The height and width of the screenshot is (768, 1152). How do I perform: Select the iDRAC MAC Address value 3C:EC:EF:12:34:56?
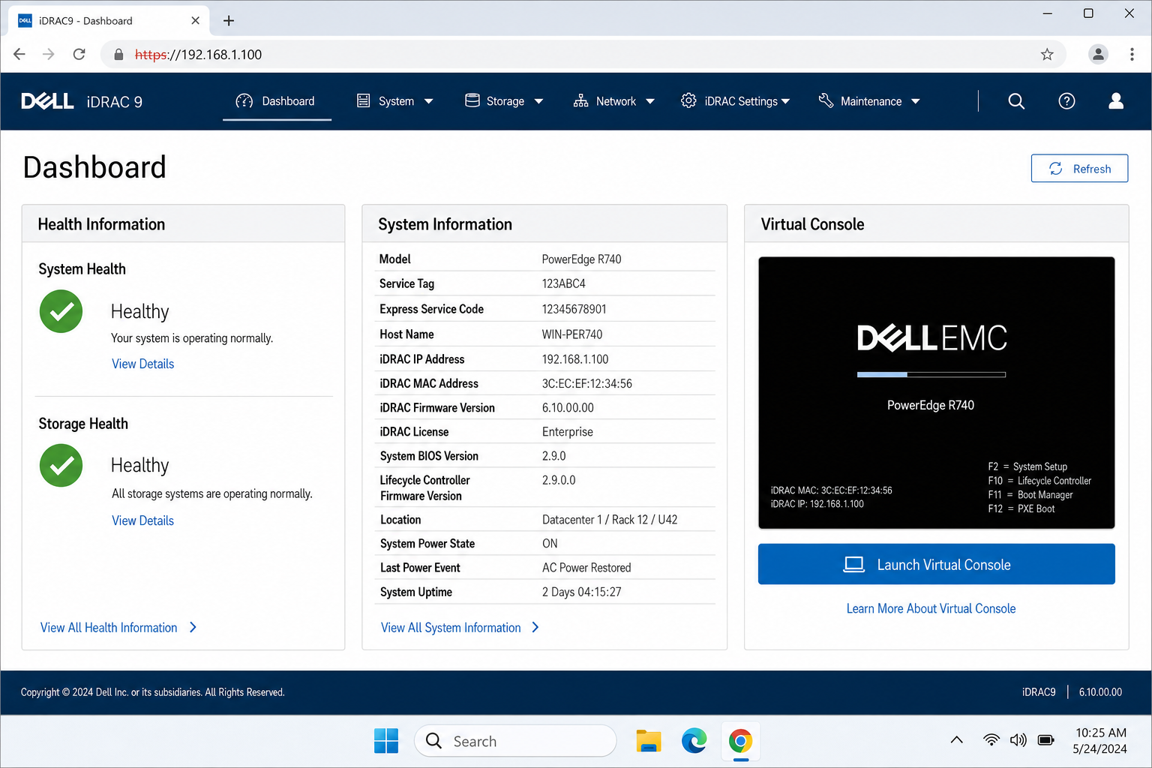coord(587,383)
